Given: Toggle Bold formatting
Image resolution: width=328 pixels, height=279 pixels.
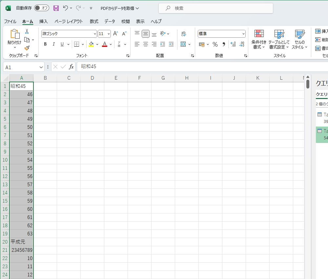Looking at the screenshot, I should 45,44.
